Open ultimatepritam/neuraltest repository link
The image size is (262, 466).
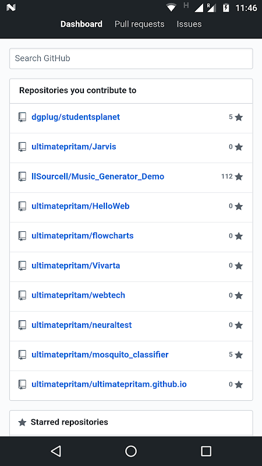point(82,325)
